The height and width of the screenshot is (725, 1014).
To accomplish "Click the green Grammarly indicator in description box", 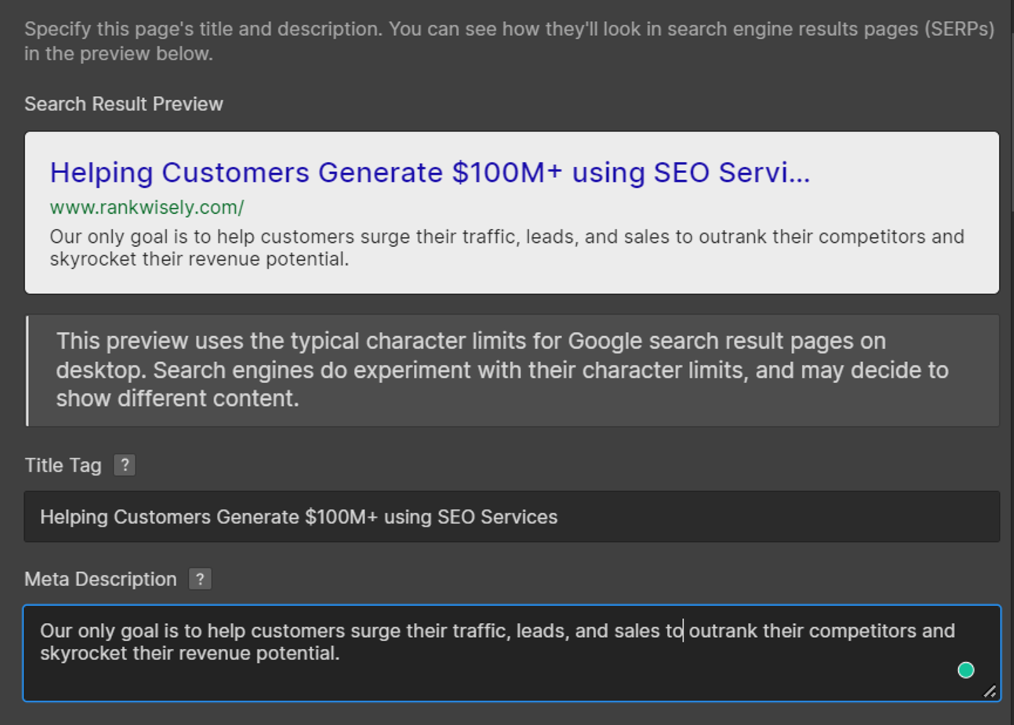I will [965, 670].
